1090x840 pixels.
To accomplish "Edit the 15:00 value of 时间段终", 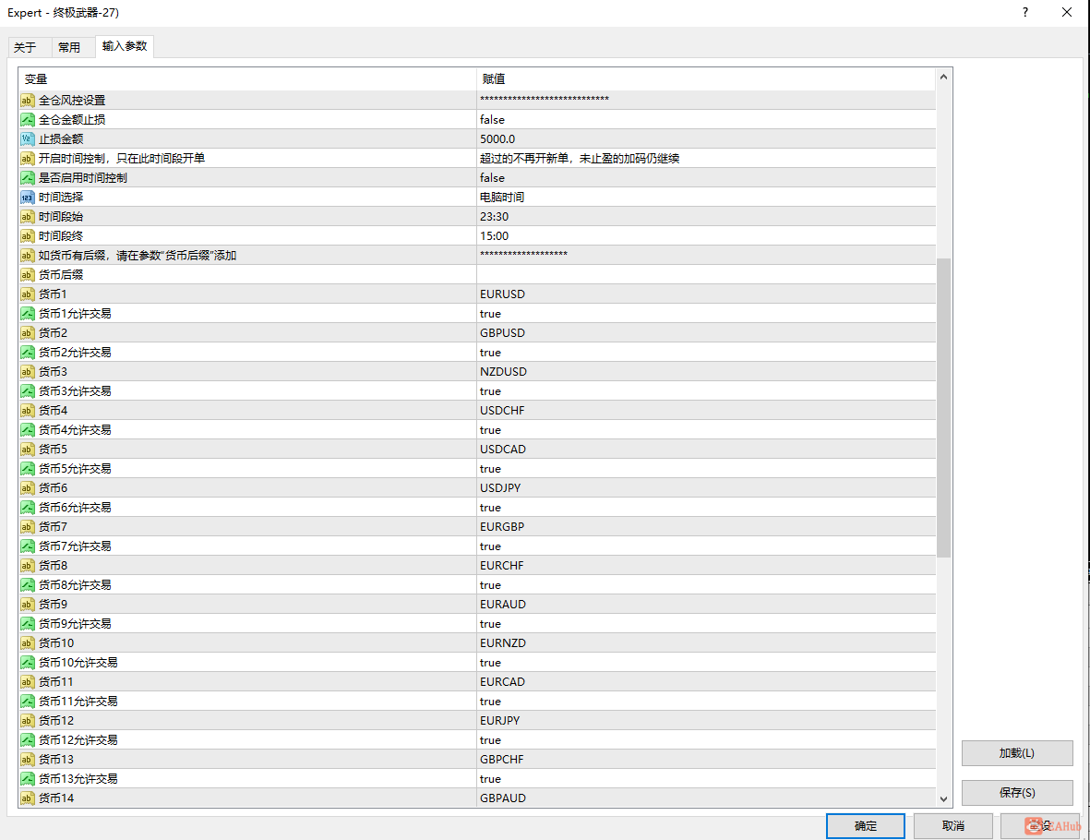I will (706, 236).
